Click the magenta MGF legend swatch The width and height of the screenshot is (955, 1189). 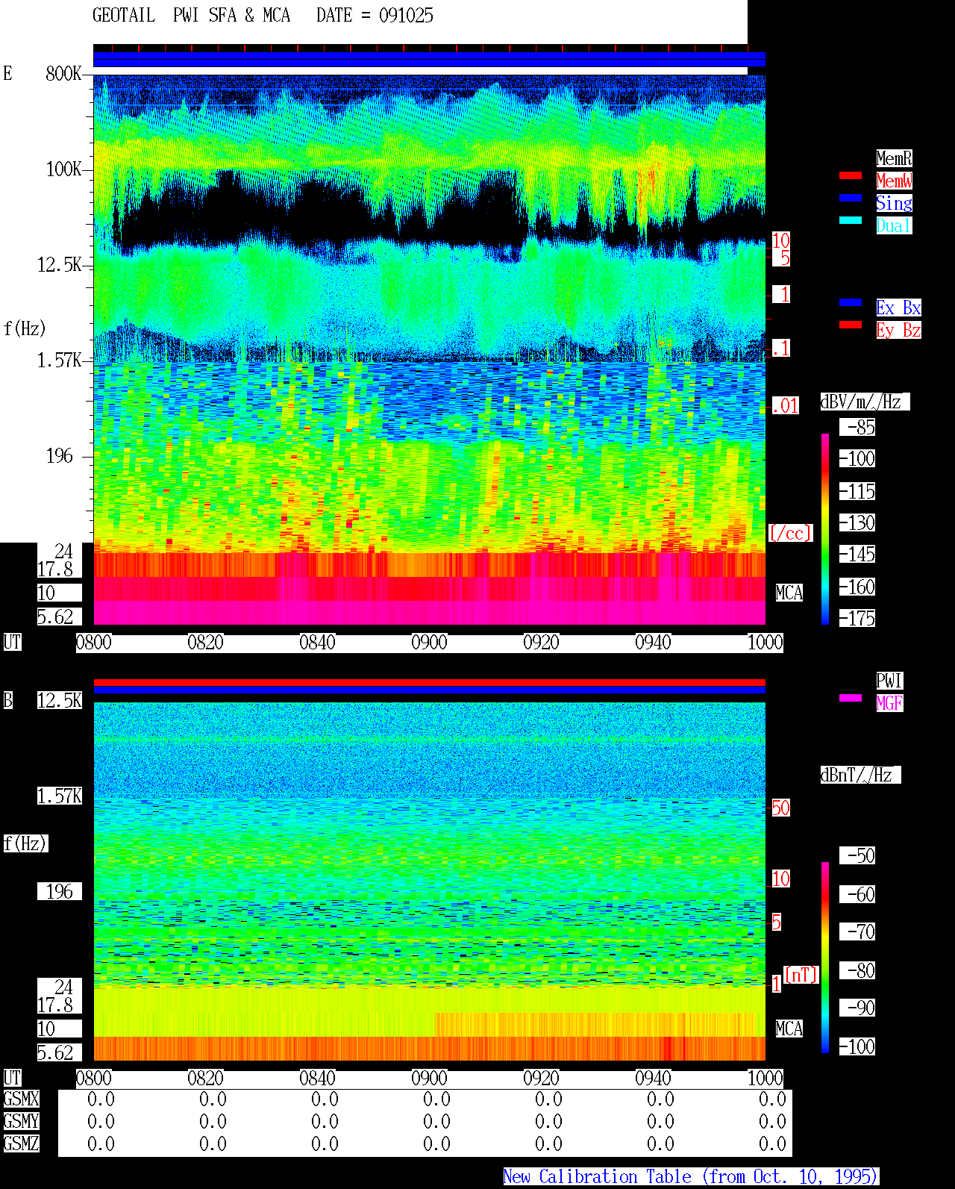click(x=851, y=698)
